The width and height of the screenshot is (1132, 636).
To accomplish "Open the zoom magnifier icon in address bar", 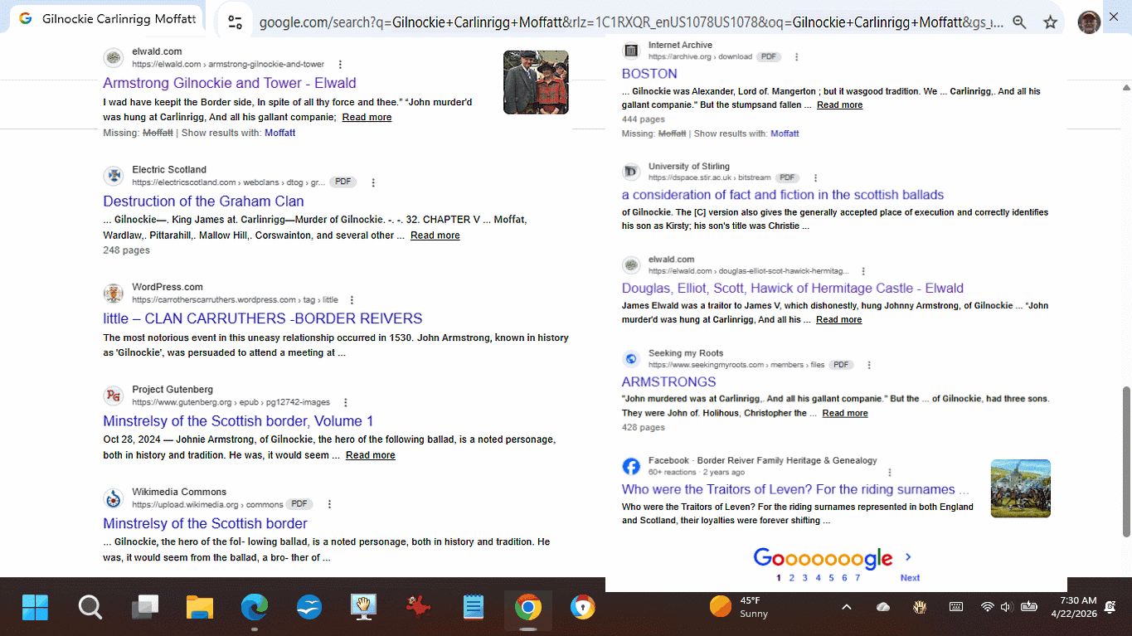I will [1019, 22].
